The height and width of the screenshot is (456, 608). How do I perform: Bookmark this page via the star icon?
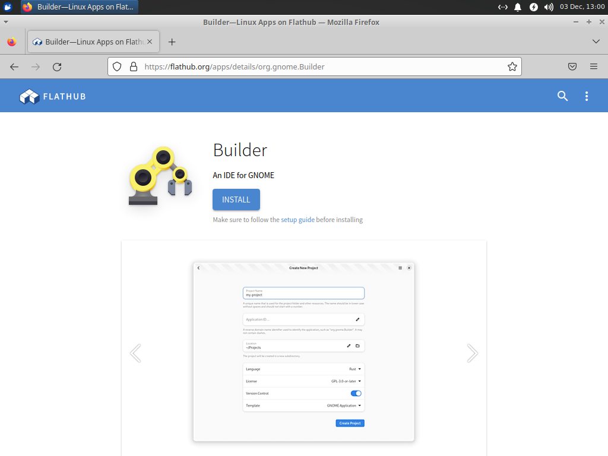(x=512, y=66)
